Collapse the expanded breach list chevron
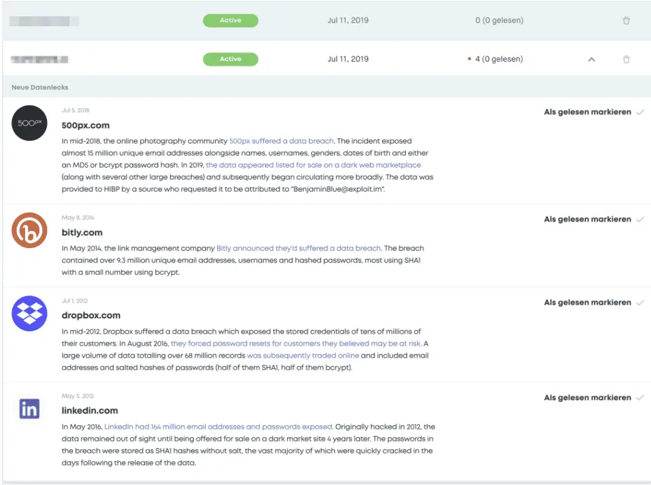Image resolution: width=651 pixels, height=485 pixels. pyautogui.click(x=592, y=59)
